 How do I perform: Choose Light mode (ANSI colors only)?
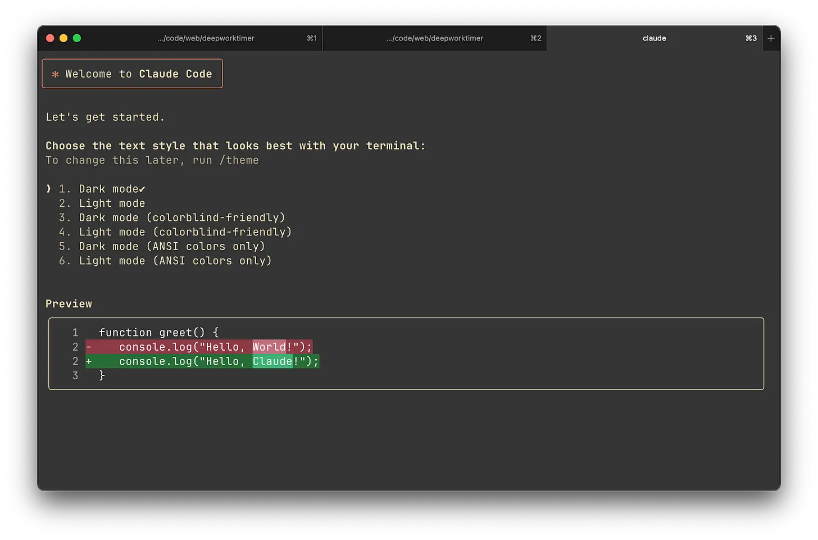[x=165, y=261]
